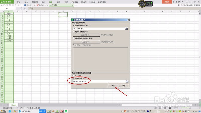The height and width of the screenshot is (113, 201).
Task: Click the save icon in quick toolbar
Action: (4, 5)
